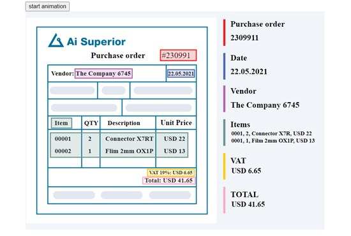Click the purple bar beside Vendor

224,99
